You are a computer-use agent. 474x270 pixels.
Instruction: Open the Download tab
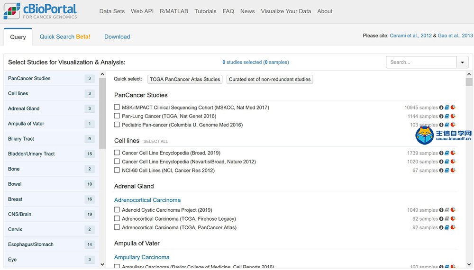(117, 36)
